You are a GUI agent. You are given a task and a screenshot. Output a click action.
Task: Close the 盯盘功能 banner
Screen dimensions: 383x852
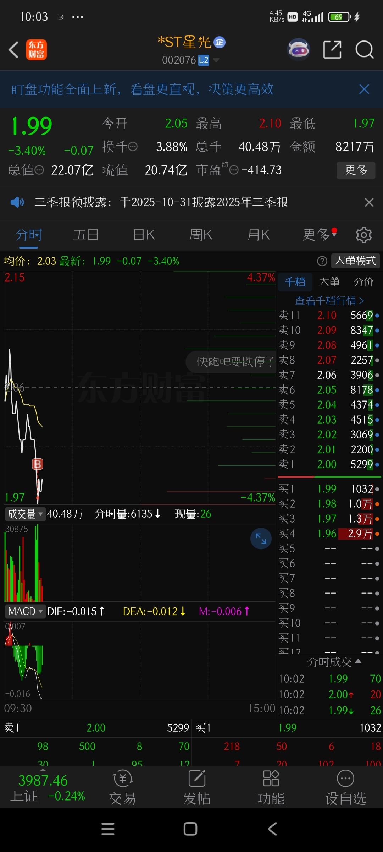pyautogui.click(x=364, y=89)
